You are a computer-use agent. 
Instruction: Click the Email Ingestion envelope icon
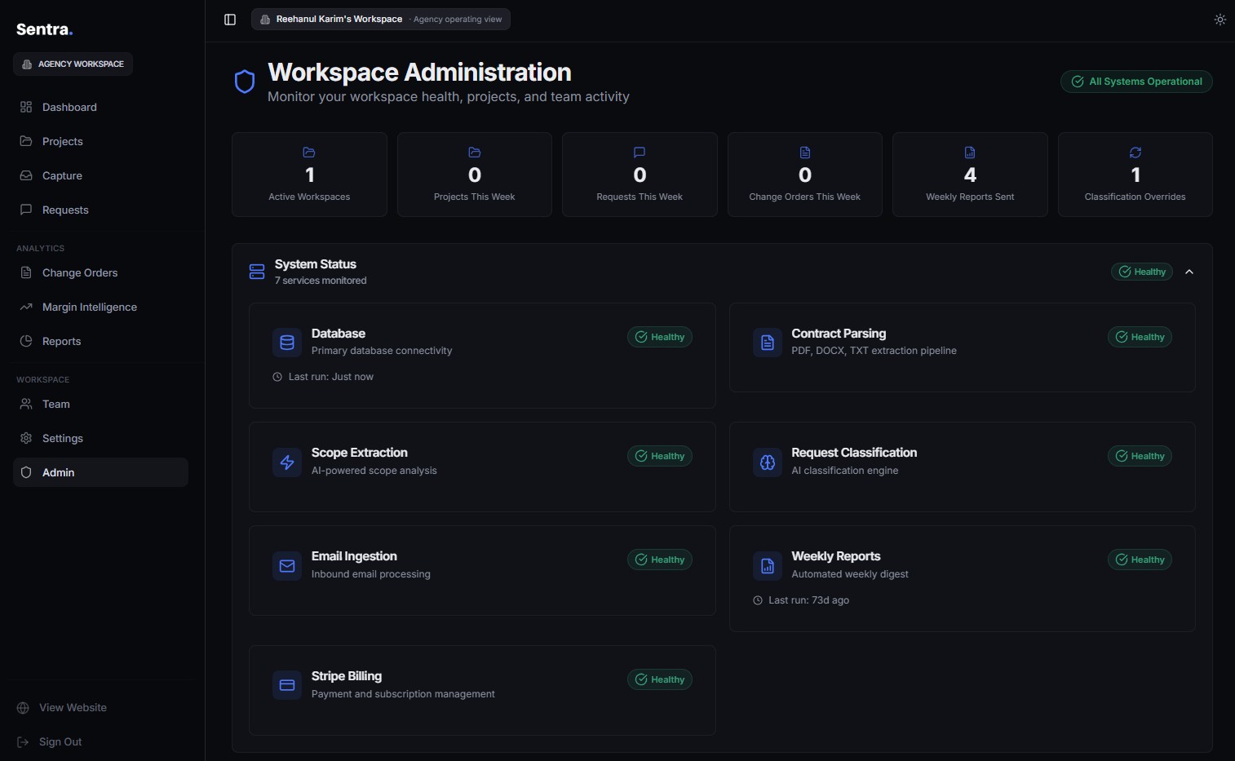click(287, 566)
